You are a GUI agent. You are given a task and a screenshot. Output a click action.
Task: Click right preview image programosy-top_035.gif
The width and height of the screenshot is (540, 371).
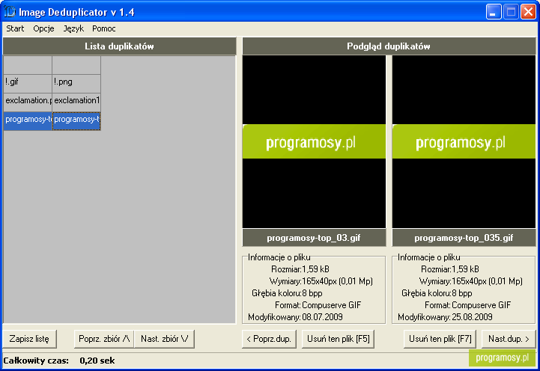[x=464, y=141]
